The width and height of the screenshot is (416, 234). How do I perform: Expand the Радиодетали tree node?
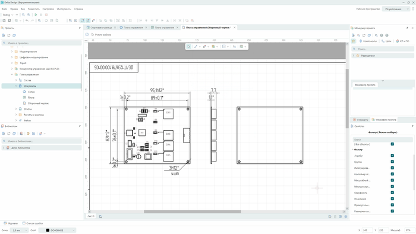[354, 56]
